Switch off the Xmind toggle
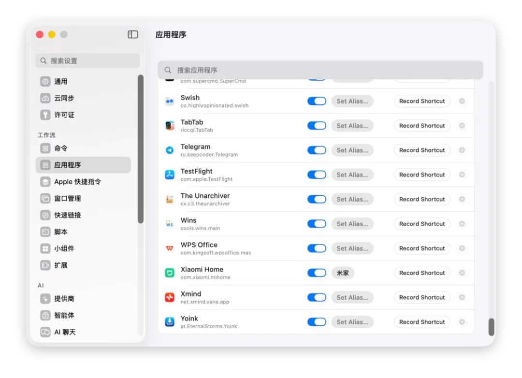Screen dimensions: 522x378 [317, 297]
